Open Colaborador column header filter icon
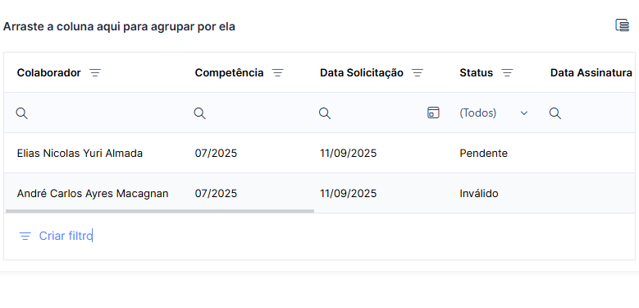 coord(95,73)
